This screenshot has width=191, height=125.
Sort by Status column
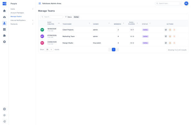[x=146, y=24]
